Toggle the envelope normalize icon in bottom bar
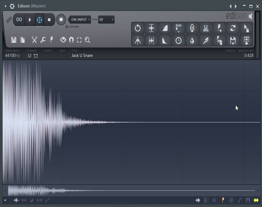The width and height of the screenshot is (262, 207). [x=16, y=200]
